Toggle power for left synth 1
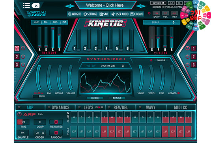 pos(23,48)
